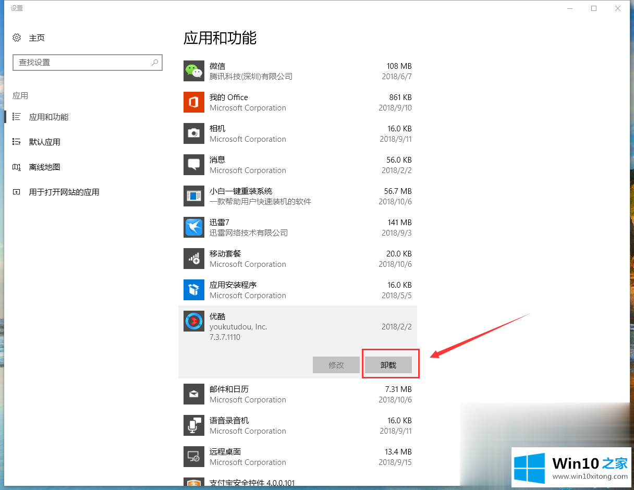The image size is (634, 490).
Task: Focus the 查找设置 search box
Action: pyautogui.click(x=88, y=62)
